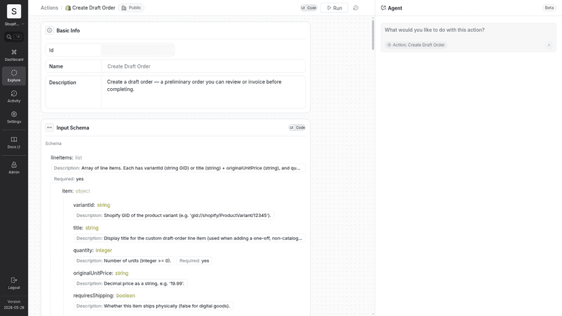562x316 pixels.
Task: Open the Activity history in sidebar
Action: pos(14,96)
